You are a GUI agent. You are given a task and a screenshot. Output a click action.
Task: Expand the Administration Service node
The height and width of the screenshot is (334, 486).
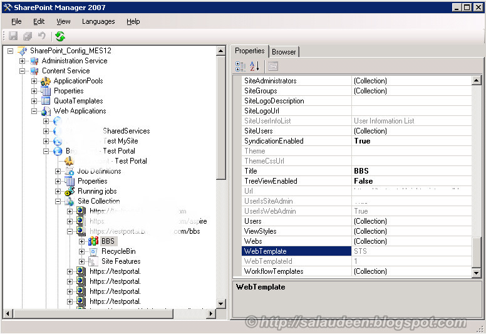pyautogui.click(x=23, y=61)
